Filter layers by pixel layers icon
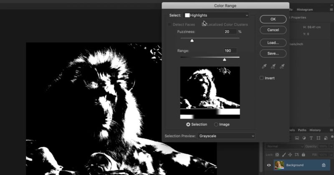334x175 pixels. click(x=297, y=138)
